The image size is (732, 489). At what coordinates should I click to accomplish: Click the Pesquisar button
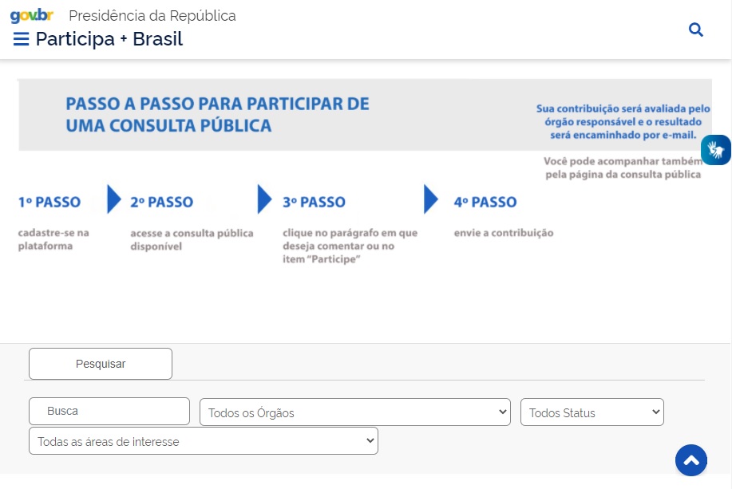100,363
